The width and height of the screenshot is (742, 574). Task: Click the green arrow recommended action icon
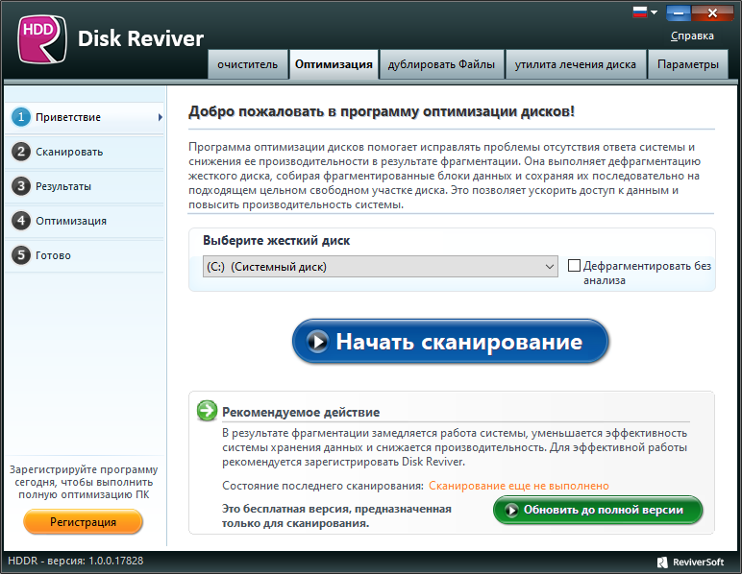208,411
